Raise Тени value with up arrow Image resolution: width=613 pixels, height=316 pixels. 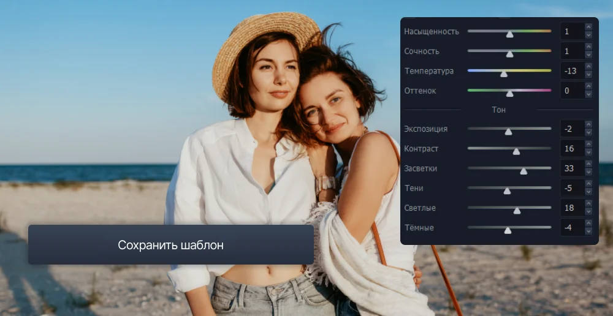coord(588,184)
